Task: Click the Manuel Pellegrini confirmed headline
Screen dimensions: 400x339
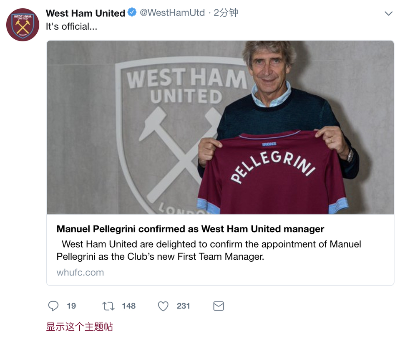Action: point(190,229)
